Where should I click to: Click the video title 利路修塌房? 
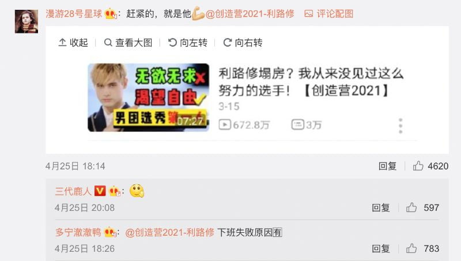pos(311,82)
